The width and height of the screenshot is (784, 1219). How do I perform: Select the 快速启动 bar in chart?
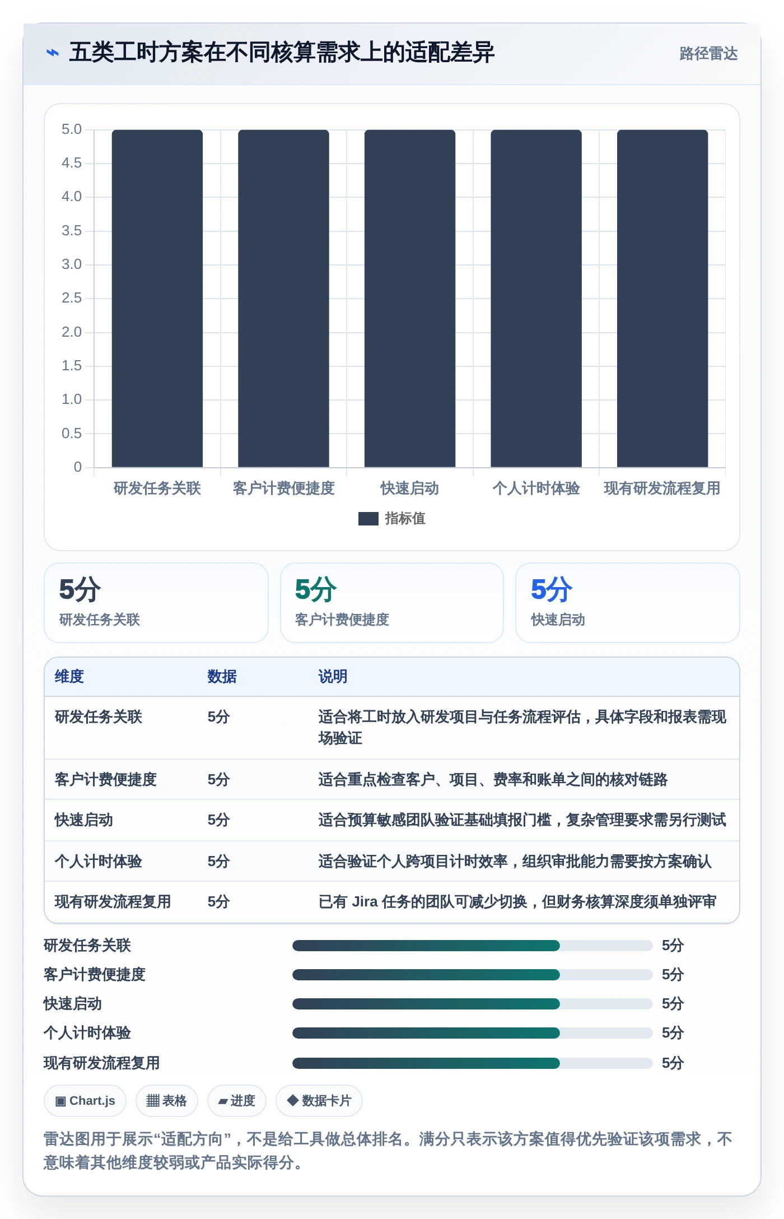410,299
